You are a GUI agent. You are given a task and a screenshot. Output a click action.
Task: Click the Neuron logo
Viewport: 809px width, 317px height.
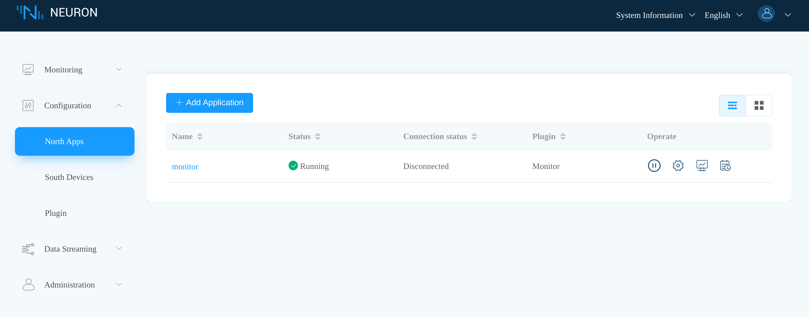point(30,12)
